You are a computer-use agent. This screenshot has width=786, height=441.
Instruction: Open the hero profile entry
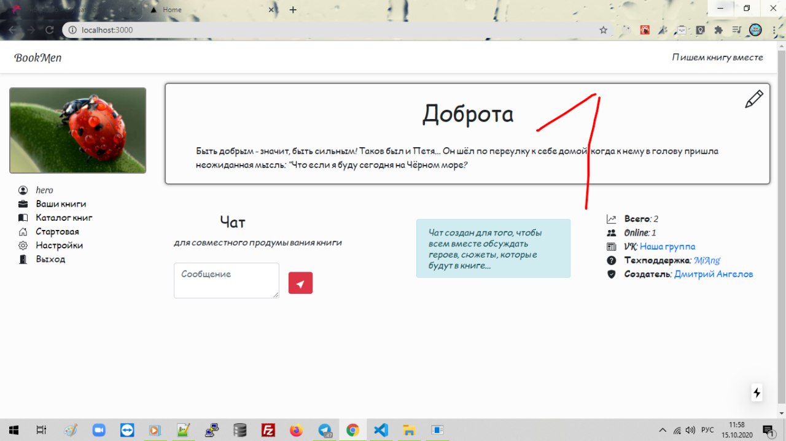click(x=44, y=190)
